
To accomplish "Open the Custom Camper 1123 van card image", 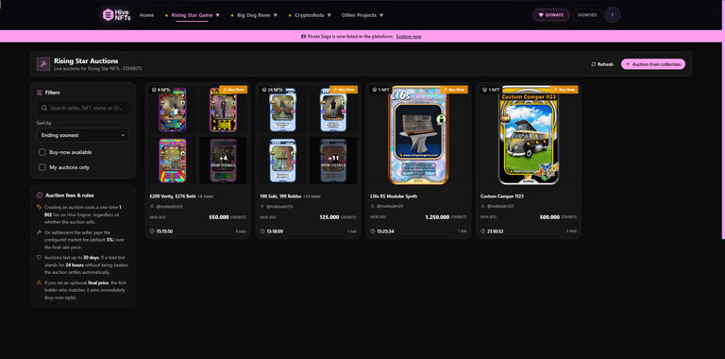I will click(529, 135).
